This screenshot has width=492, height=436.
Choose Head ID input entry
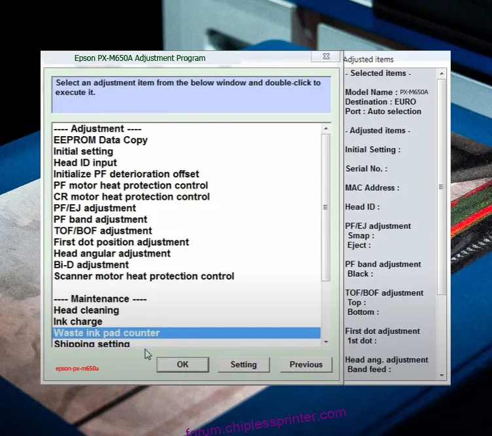click(x=85, y=163)
